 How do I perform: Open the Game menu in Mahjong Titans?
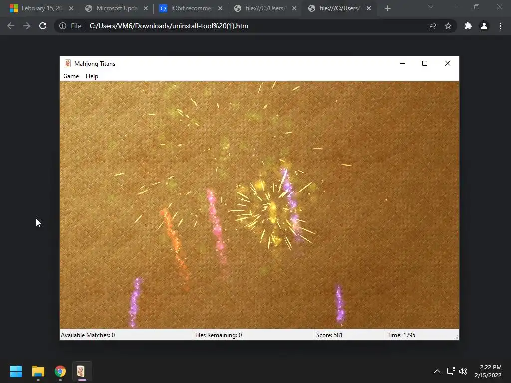[x=71, y=76]
